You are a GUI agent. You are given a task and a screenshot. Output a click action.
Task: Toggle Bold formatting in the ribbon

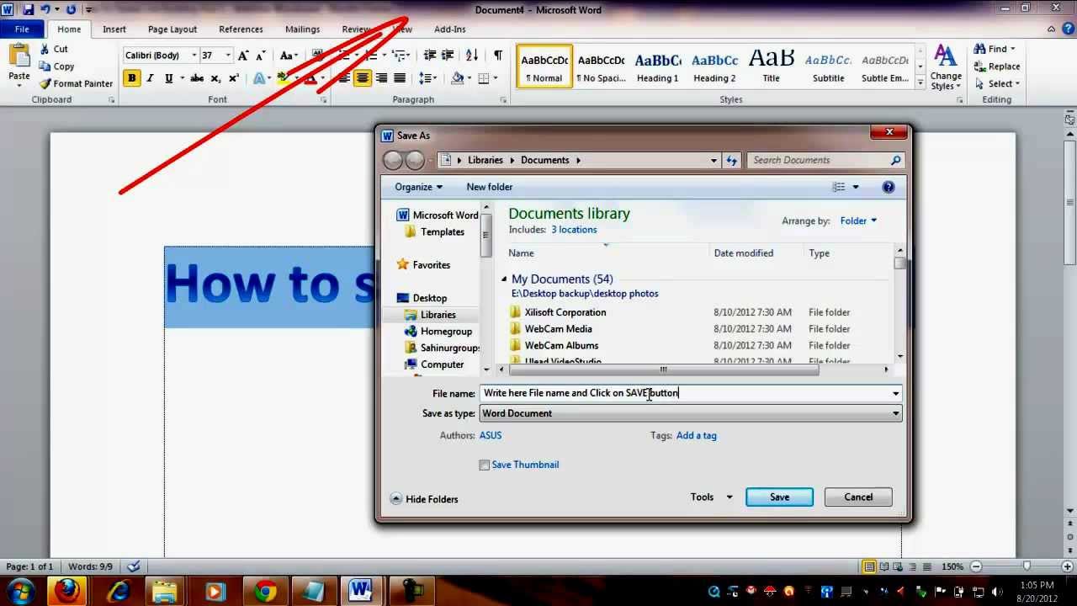131,78
